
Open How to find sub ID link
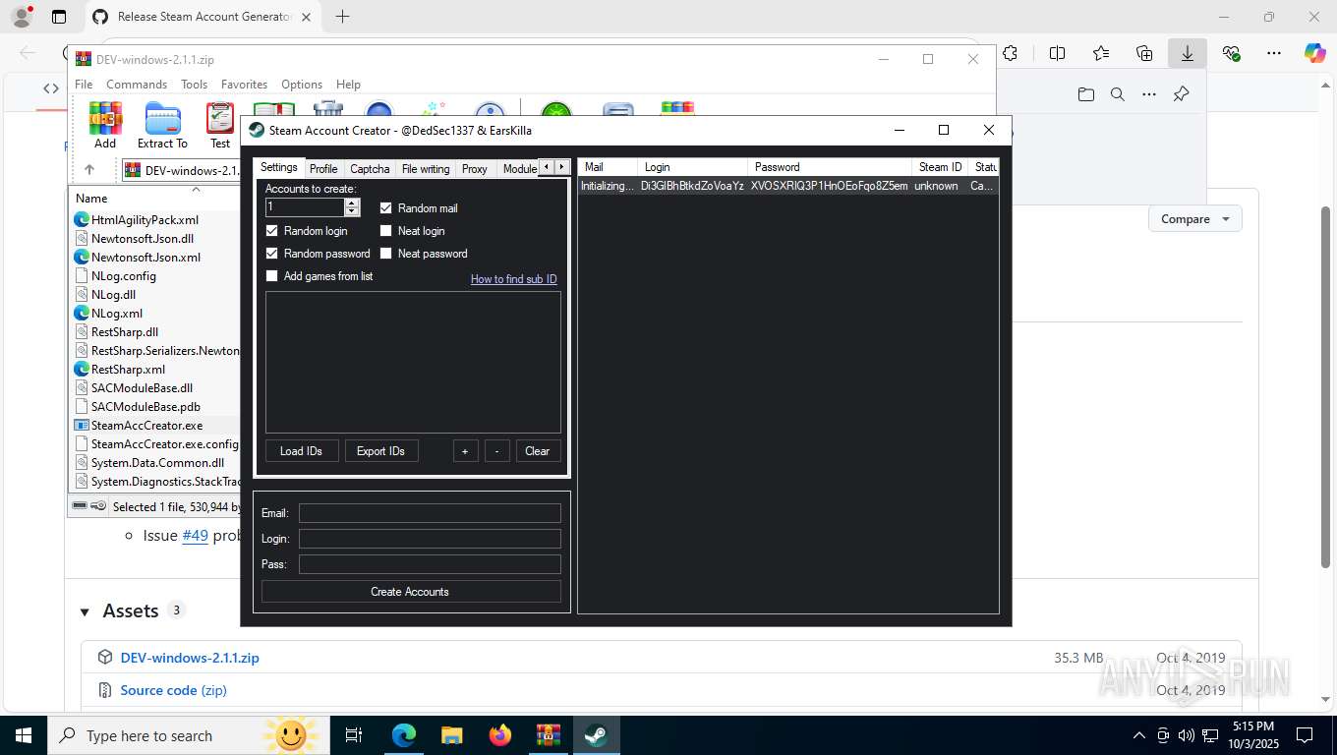[x=513, y=279]
